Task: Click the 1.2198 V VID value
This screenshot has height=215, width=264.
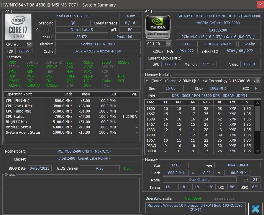Action: (130, 117)
